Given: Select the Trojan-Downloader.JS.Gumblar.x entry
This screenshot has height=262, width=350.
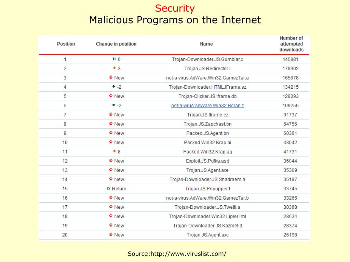Looking at the screenshot, I should point(207,59).
